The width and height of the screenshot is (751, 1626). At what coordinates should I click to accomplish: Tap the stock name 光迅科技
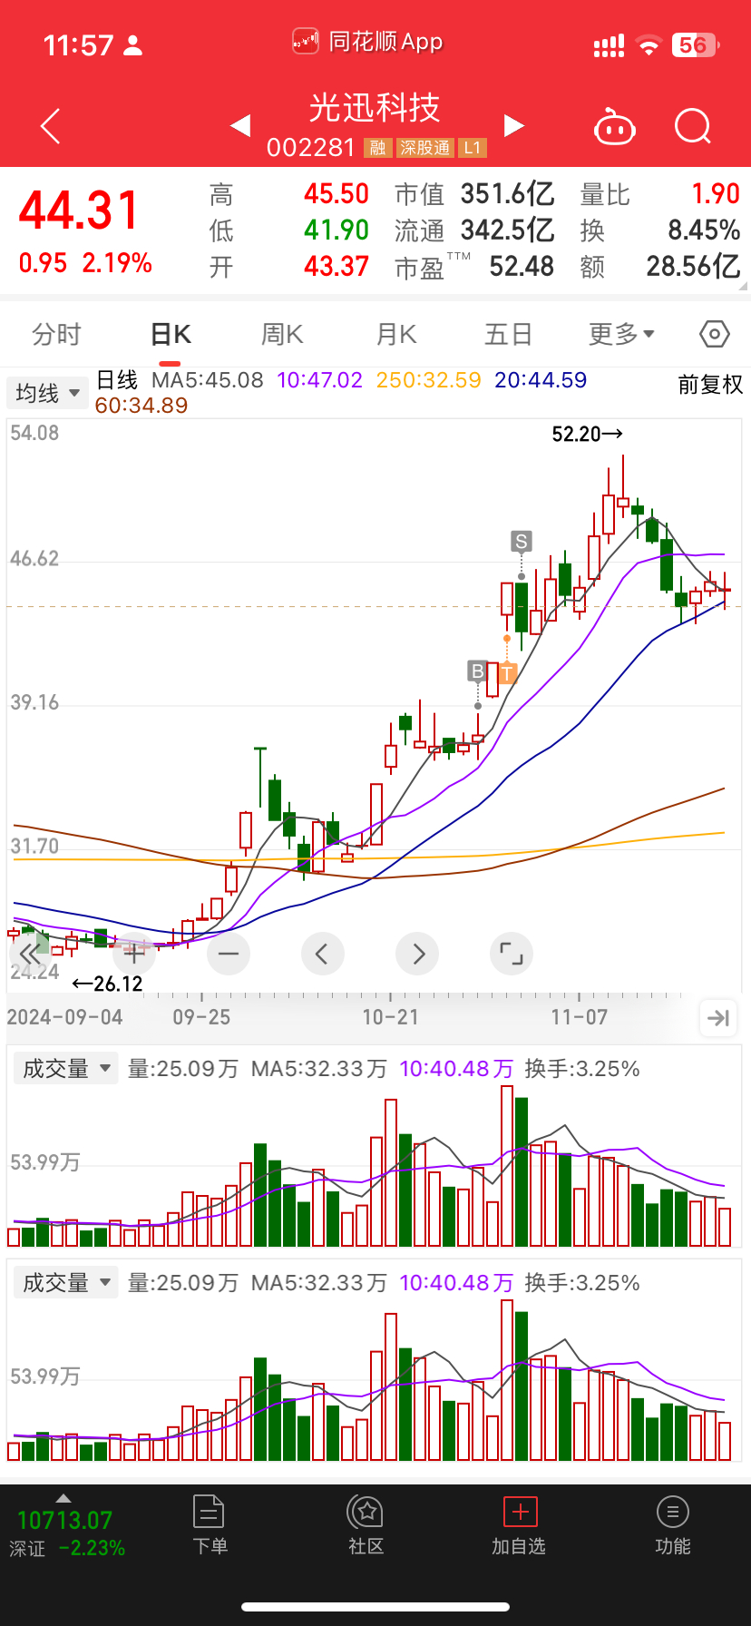pyautogui.click(x=375, y=108)
